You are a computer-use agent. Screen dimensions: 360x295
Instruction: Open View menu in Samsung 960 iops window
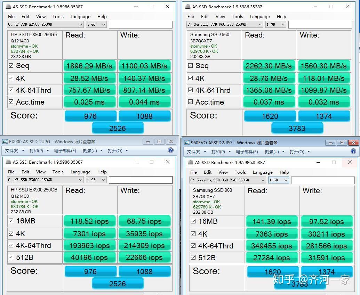(x=223, y=172)
